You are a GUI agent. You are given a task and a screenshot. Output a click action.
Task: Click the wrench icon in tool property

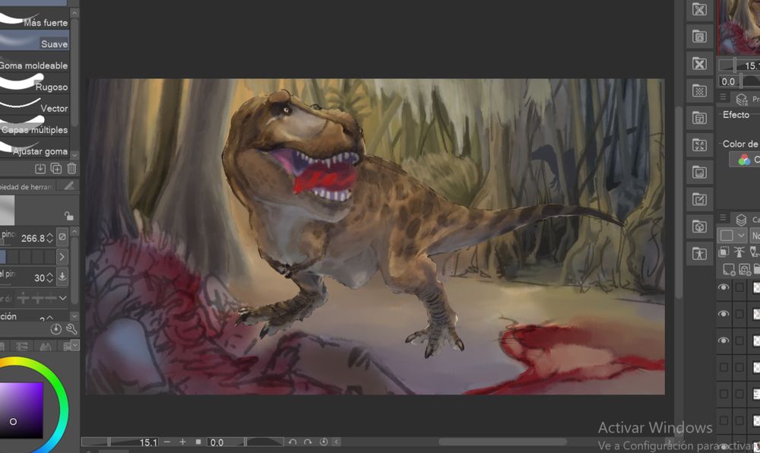71,329
